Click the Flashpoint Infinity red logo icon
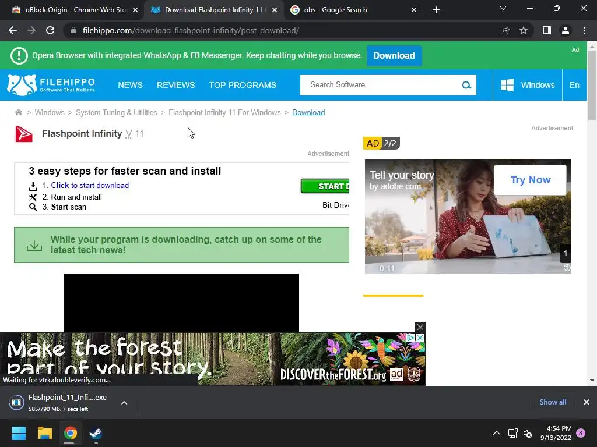The width and height of the screenshot is (597, 447). point(23,134)
